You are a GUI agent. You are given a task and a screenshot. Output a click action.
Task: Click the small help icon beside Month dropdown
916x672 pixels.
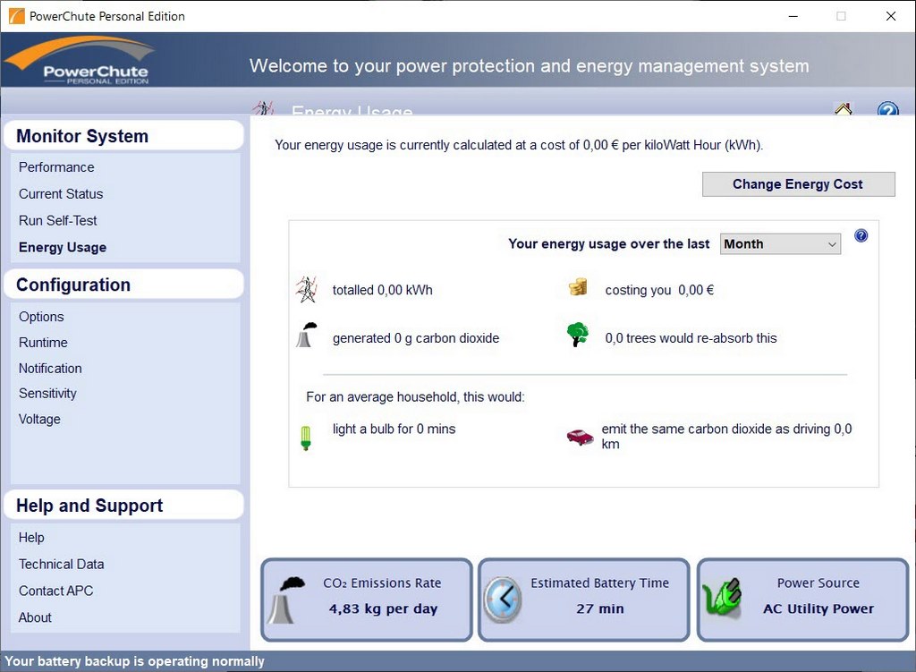coord(861,235)
